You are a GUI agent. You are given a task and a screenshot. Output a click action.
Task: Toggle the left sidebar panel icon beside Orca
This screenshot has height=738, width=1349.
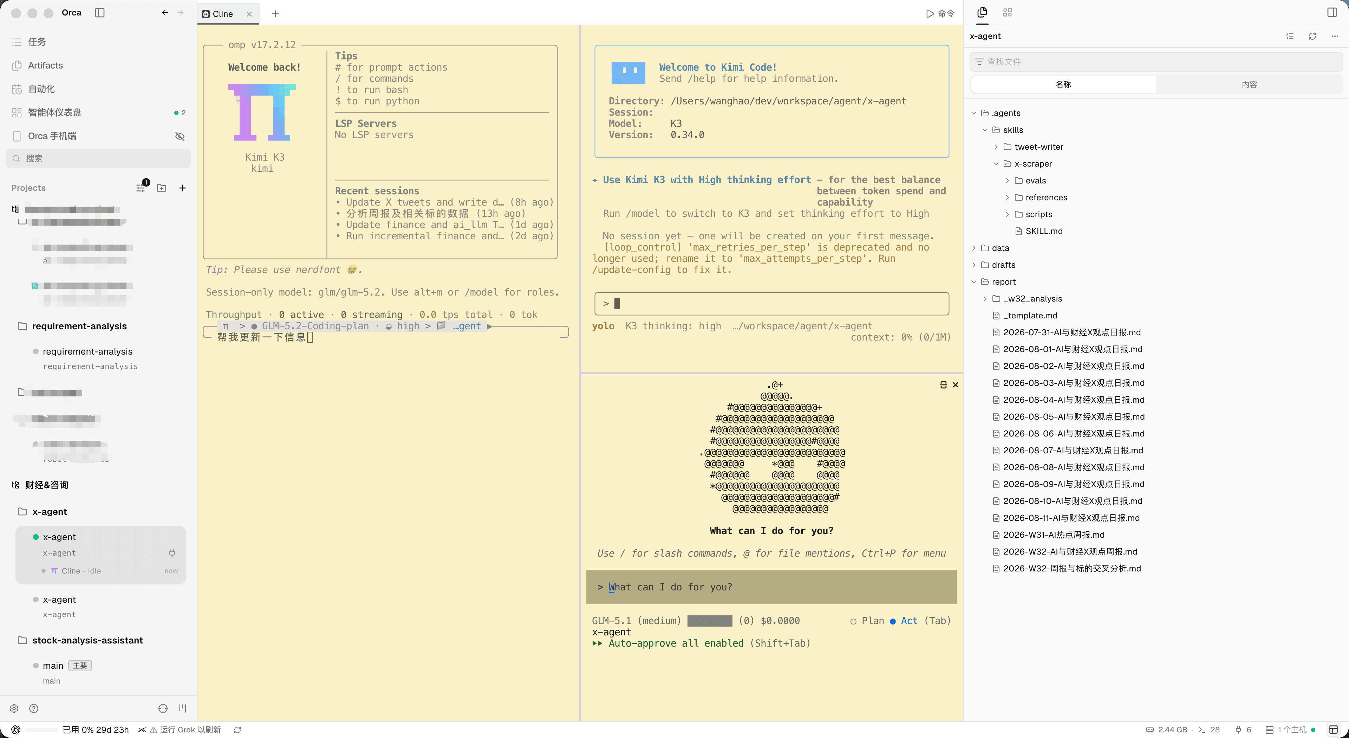99,13
